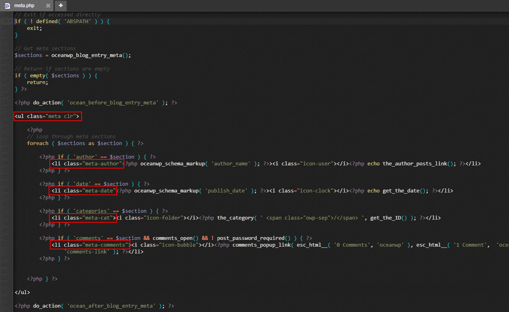Click the "return;" statement
This screenshot has width=509, height=312.
click(x=37, y=82)
